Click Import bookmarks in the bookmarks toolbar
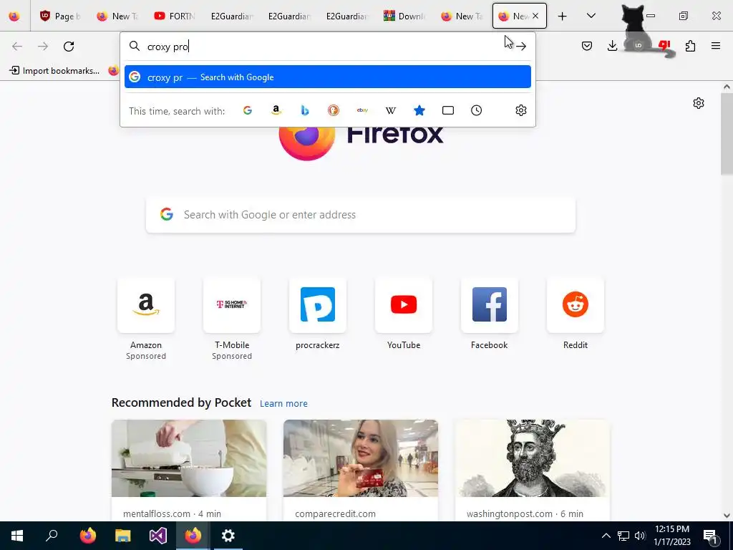The image size is (733, 550). click(x=54, y=71)
